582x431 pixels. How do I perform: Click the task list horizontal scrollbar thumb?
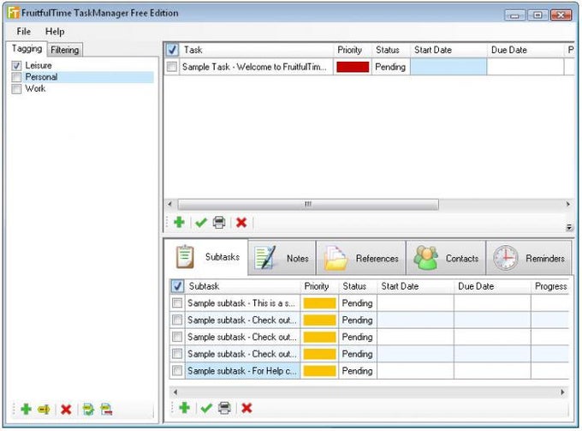click(308, 204)
